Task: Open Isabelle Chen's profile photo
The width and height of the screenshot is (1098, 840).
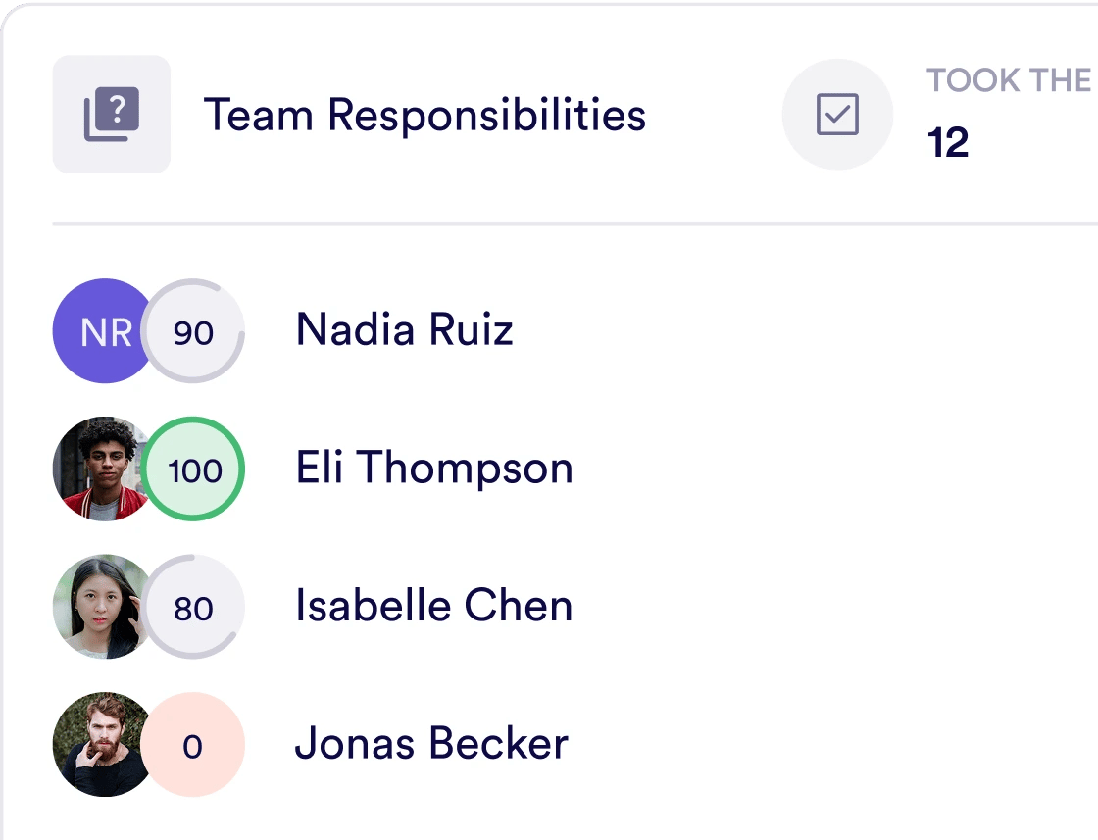Action: click(x=96, y=607)
